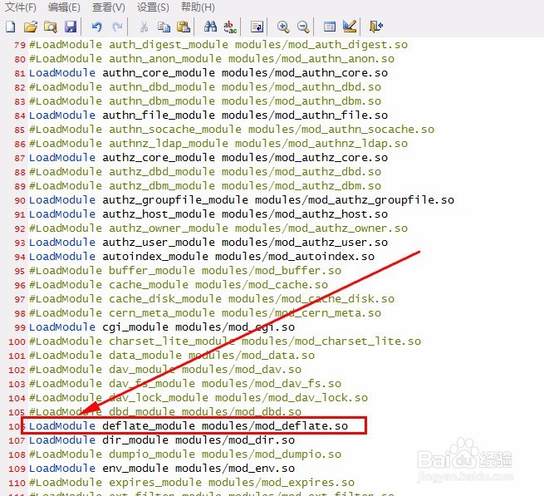Click the authn_dbd_module line
Image resolution: width=544 pixels, height=496 pixels.
[205, 87]
